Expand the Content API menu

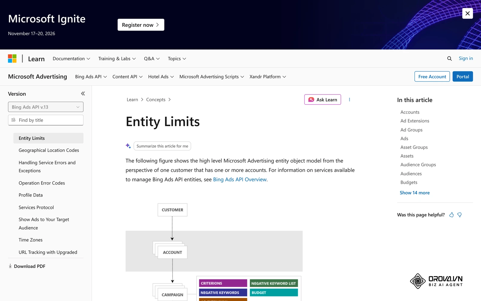tap(127, 77)
